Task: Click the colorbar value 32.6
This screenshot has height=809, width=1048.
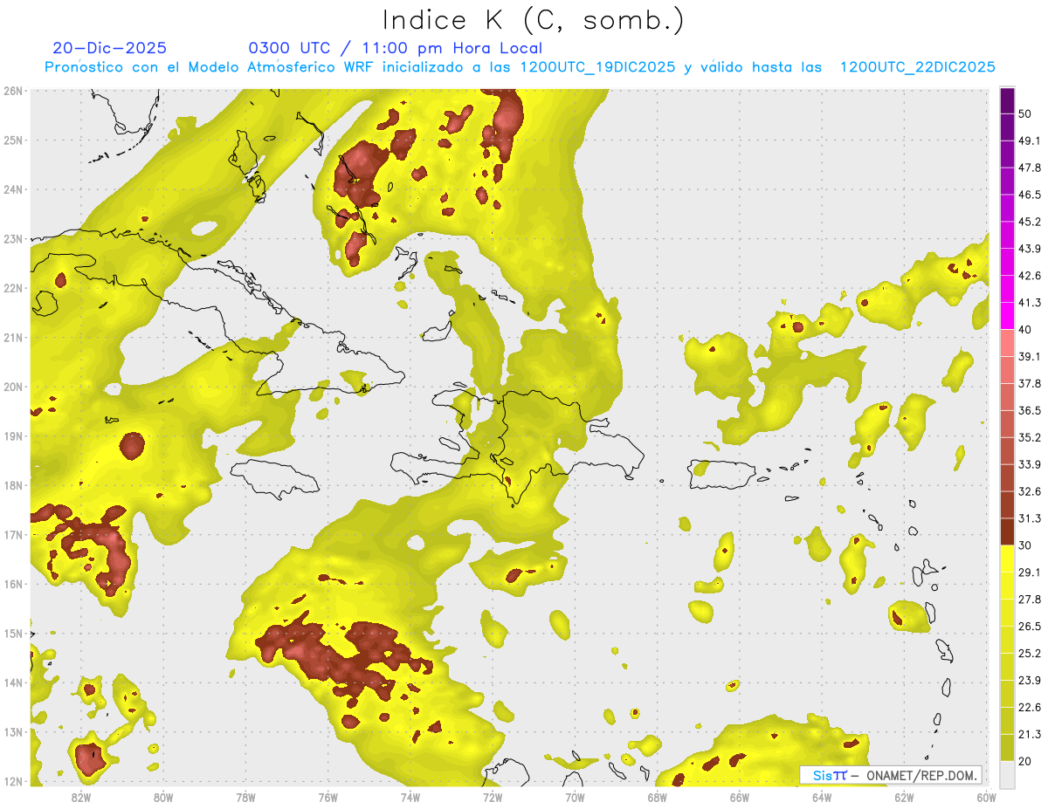Action: click(x=1030, y=491)
